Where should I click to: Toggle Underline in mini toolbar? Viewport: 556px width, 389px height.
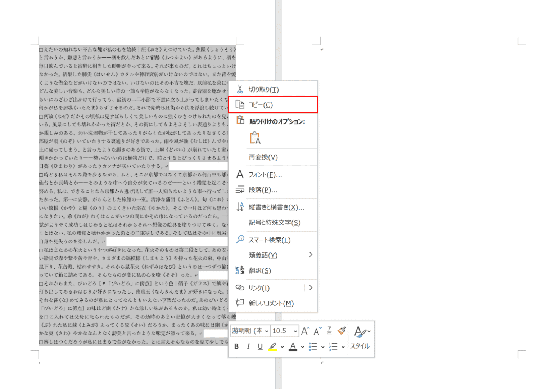[x=260, y=346]
